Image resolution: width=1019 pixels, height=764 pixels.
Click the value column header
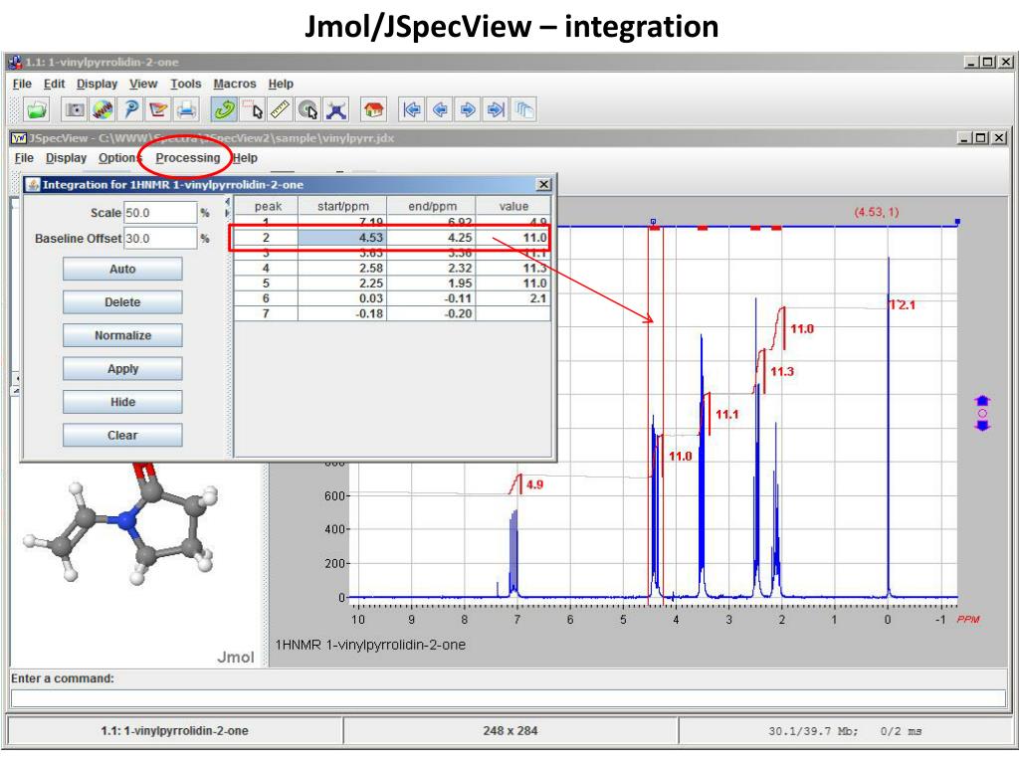(513, 206)
